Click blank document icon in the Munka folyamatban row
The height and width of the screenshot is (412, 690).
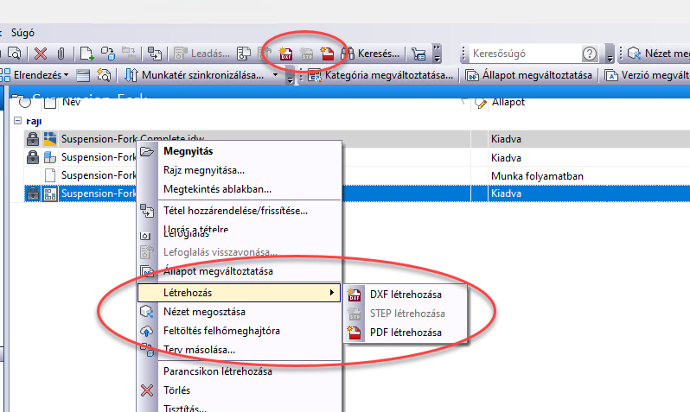50,175
